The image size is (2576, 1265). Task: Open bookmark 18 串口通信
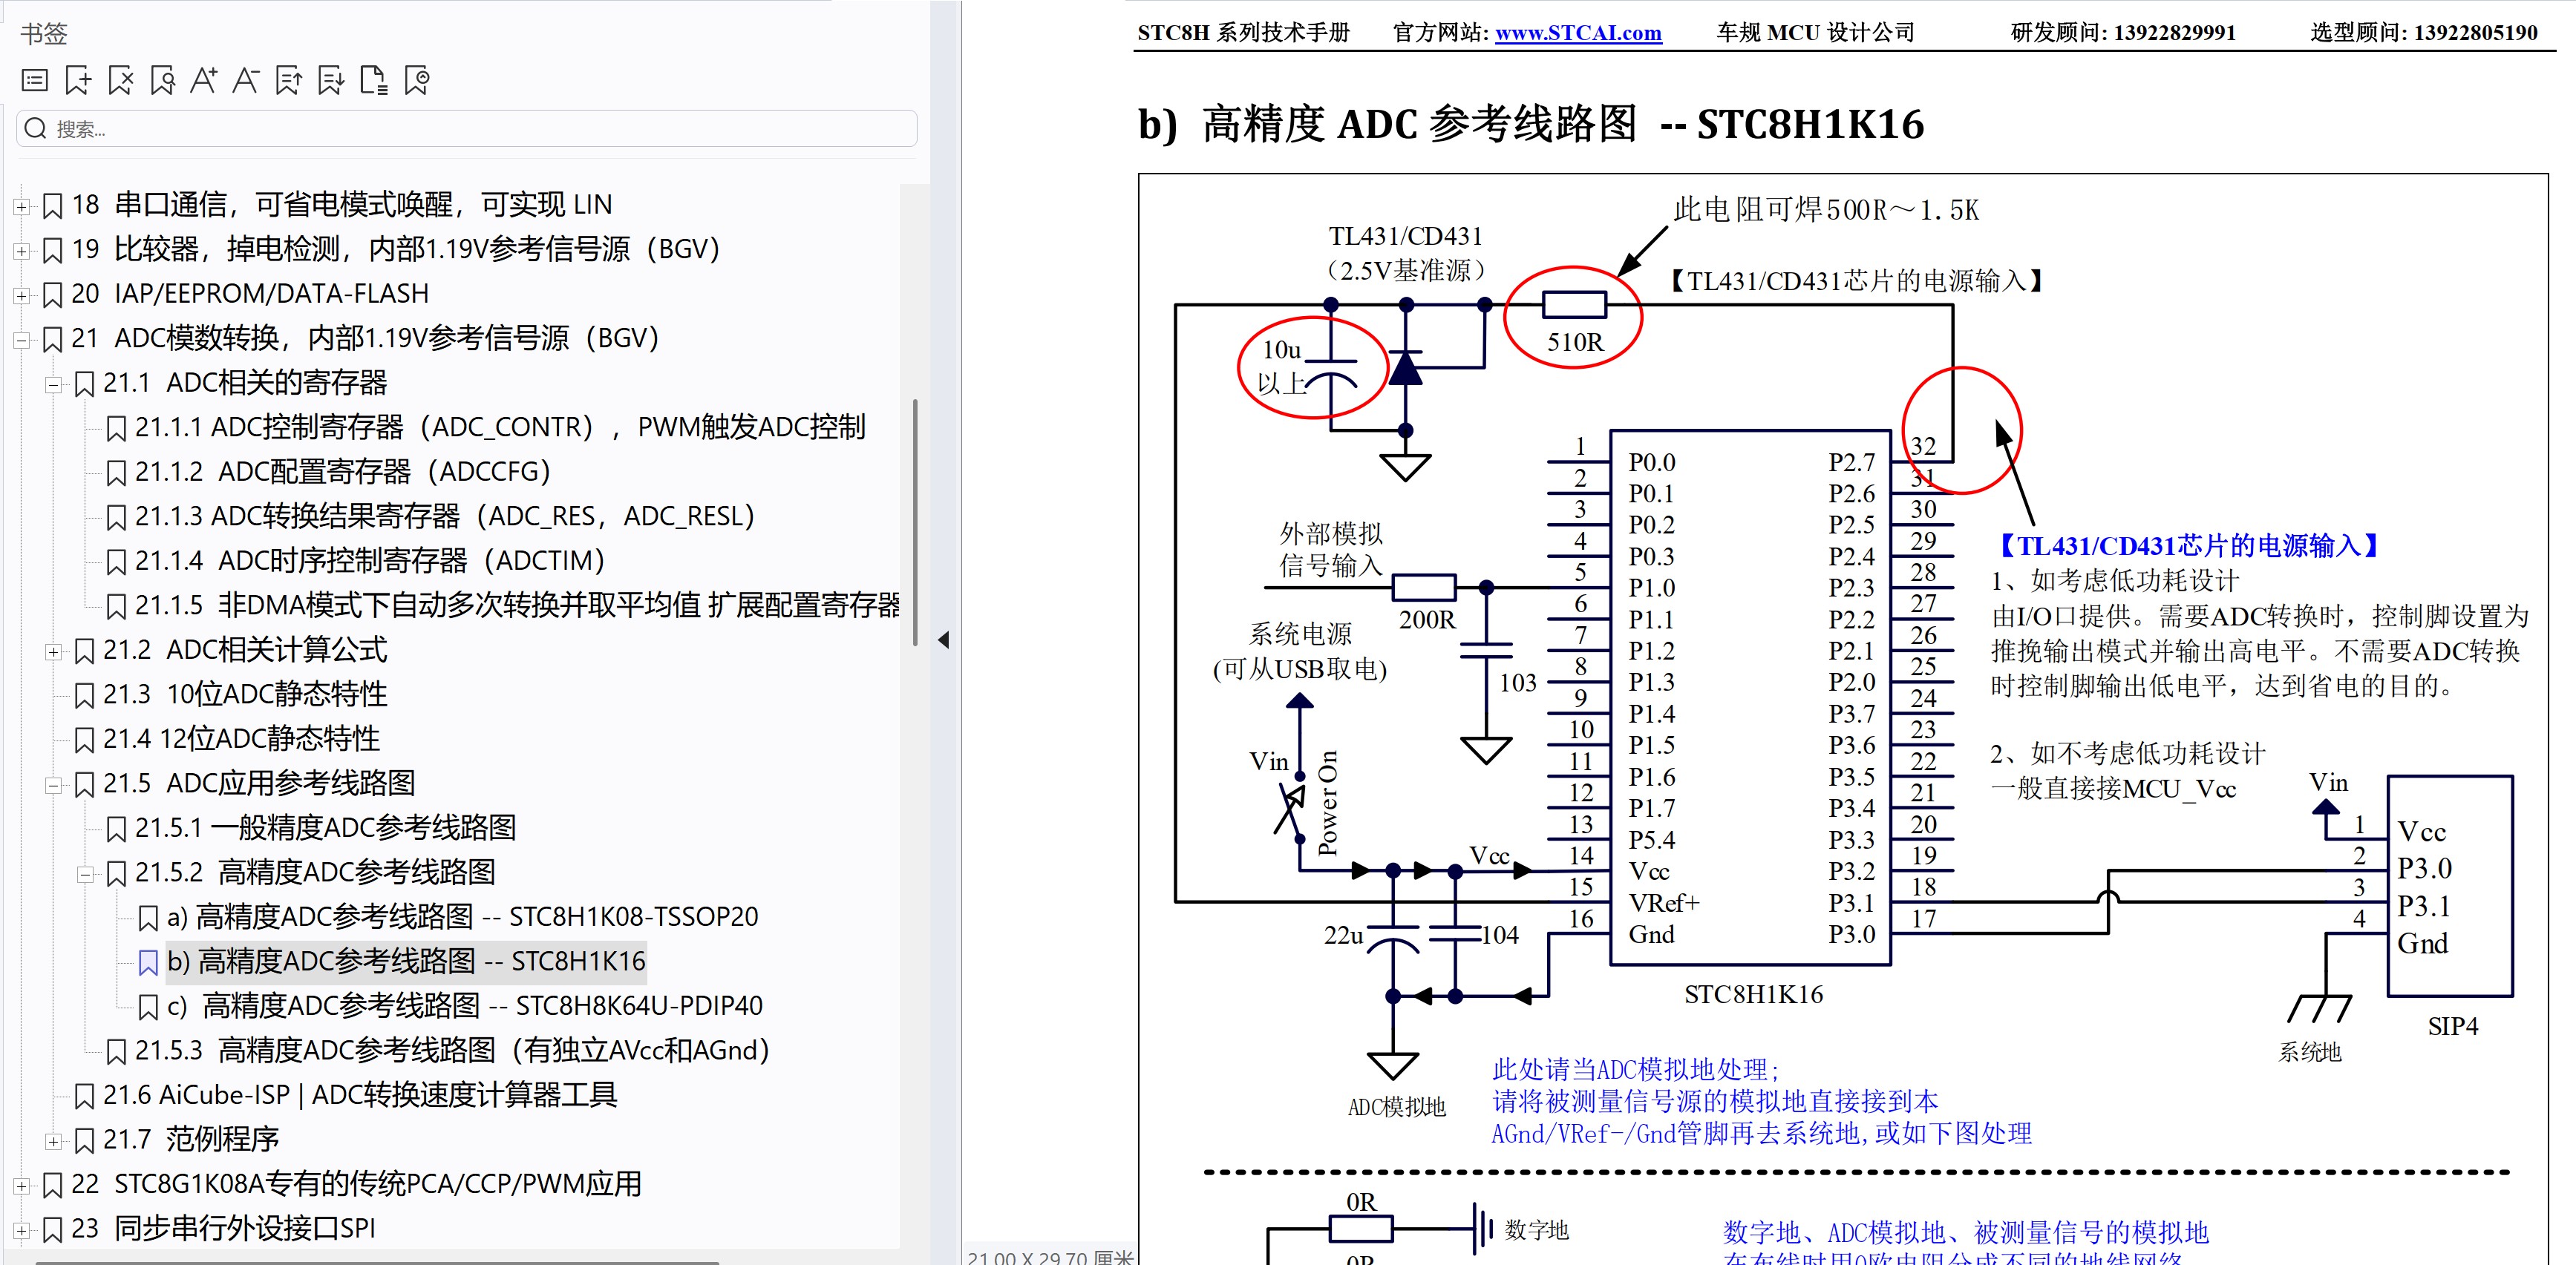pyautogui.click(x=341, y=205)
